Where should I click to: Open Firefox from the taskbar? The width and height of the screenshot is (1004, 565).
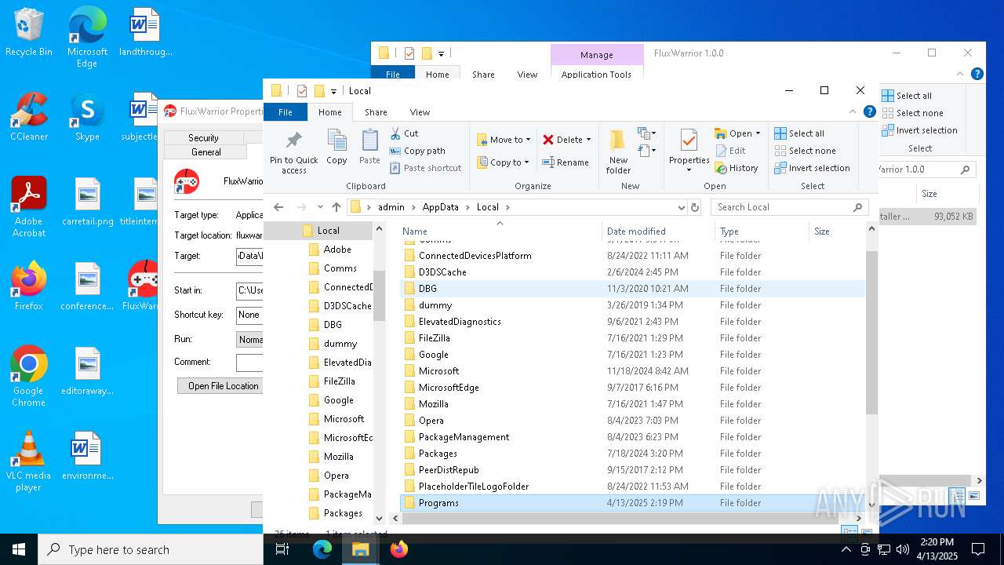tap(398, 549)
